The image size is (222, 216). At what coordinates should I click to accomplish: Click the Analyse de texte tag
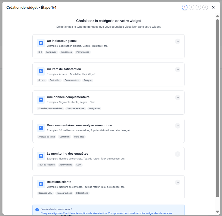click(47, 137)
